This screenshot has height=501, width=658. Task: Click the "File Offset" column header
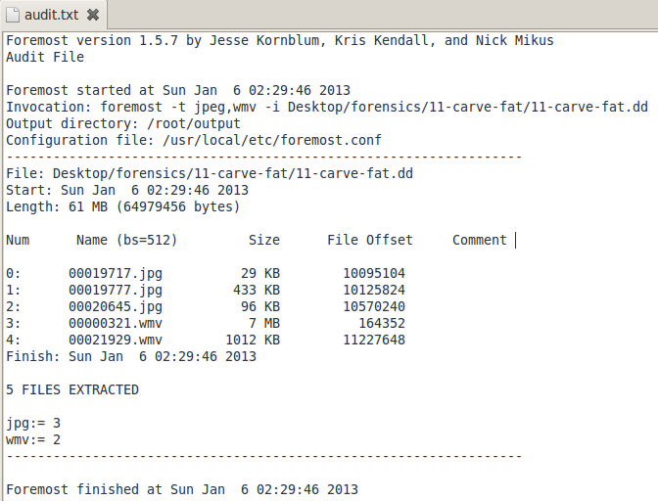(369, 240)
